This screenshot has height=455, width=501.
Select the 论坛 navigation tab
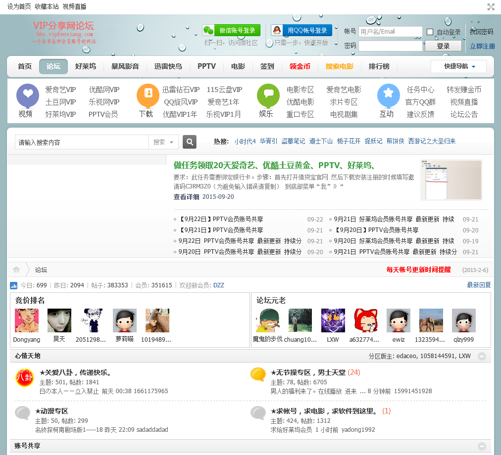53,66
